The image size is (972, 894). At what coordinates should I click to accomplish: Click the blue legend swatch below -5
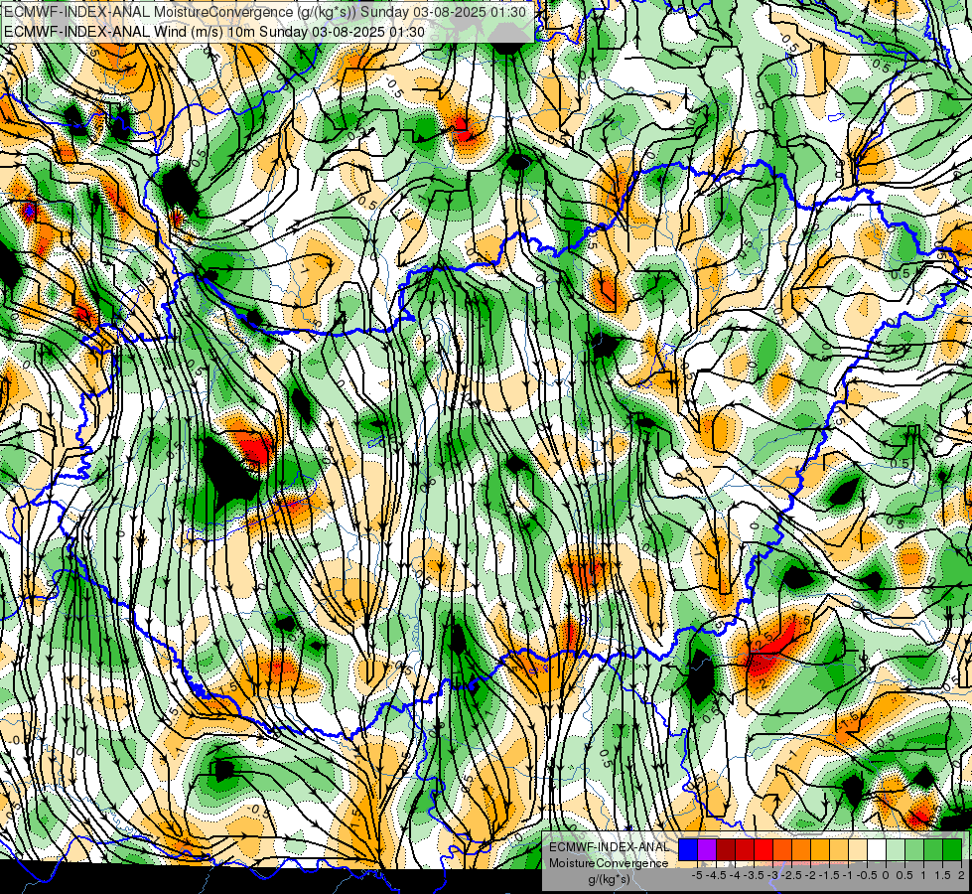coord(688,849)
